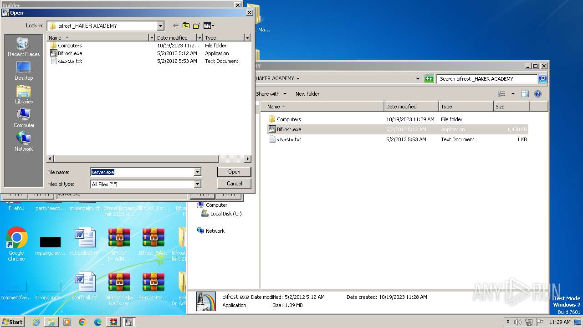Sort Explorer list by Type column
Image resolution: width=583 pixels, height=328 pixels.
[466, 107]
